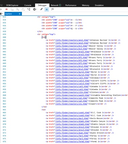Set a breakpoint on line number 440
The width and height of the screenshot is (128, 144).
pyautogui.click(x=4, y=37)
